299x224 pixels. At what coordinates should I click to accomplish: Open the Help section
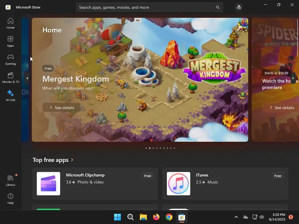(11, 199)
